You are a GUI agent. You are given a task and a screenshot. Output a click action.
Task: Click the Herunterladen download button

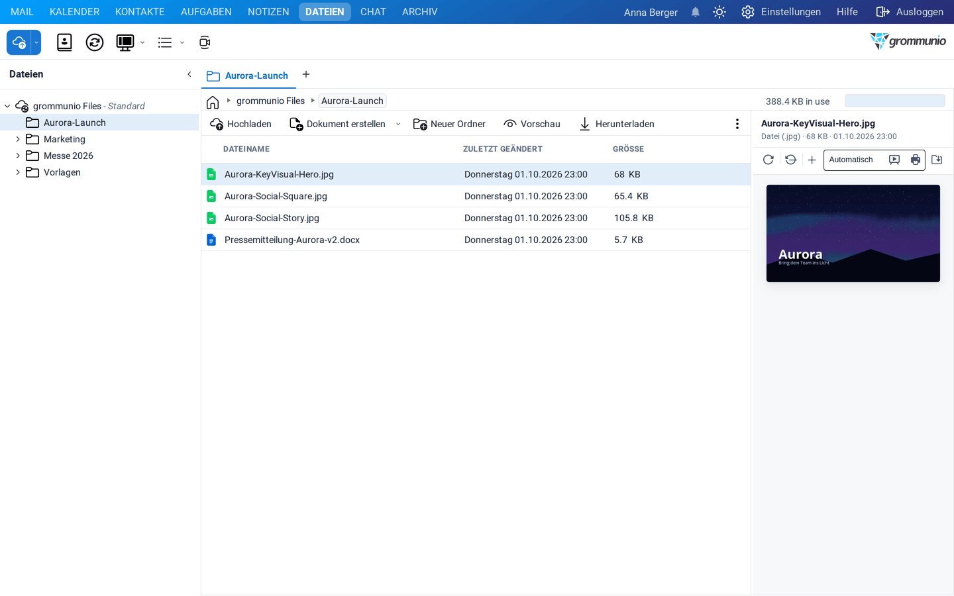click(617, 124)
